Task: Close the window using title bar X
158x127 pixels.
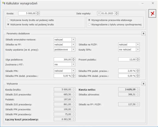Action: pos(153,3)
